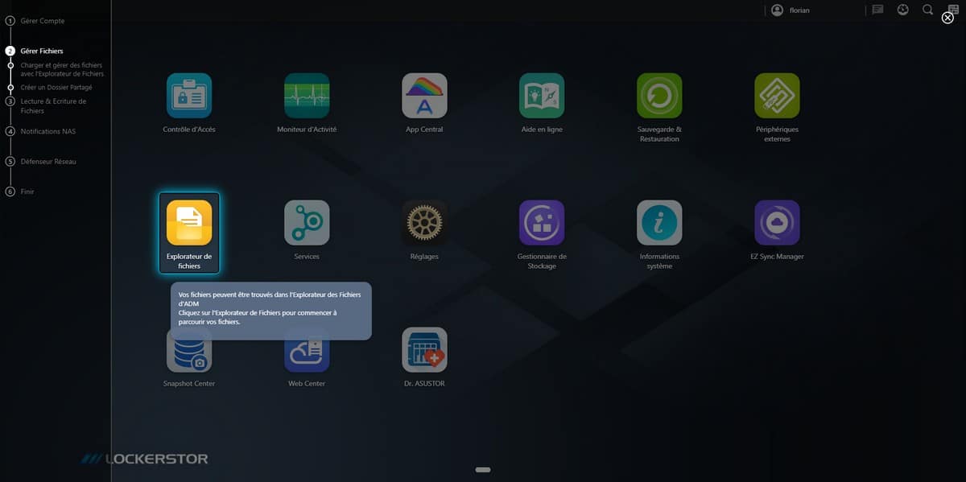
Task: Open Réglages gear icon
Action: pyautogui.click(x=424, y=223)
